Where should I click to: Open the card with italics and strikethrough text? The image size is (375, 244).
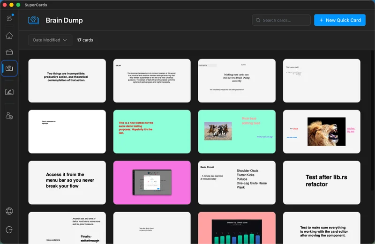[x=67, y=228]
